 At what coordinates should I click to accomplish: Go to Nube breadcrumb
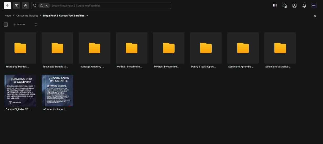[x=8, y=15]
